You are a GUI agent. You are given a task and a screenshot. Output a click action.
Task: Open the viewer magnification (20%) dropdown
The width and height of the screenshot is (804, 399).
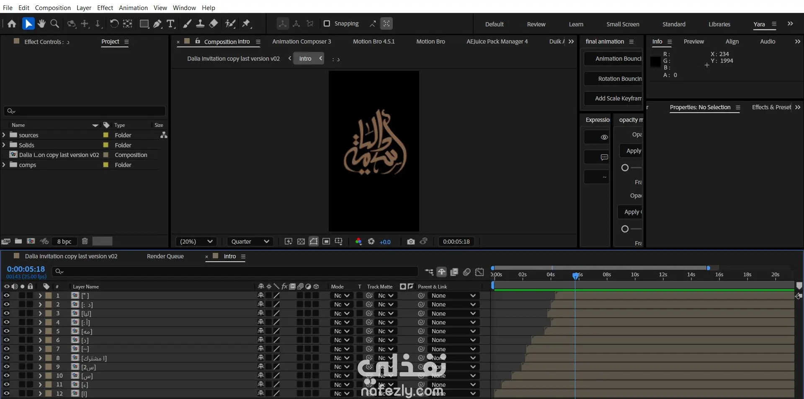196,242
